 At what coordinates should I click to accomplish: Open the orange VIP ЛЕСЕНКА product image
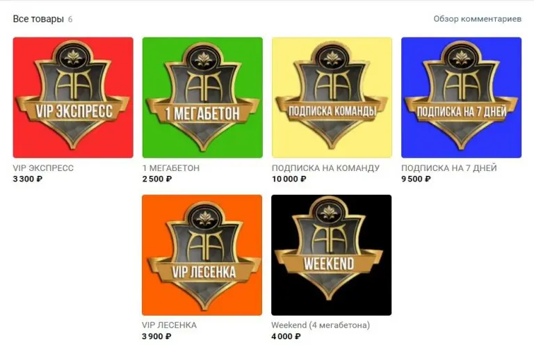[202, 255]
